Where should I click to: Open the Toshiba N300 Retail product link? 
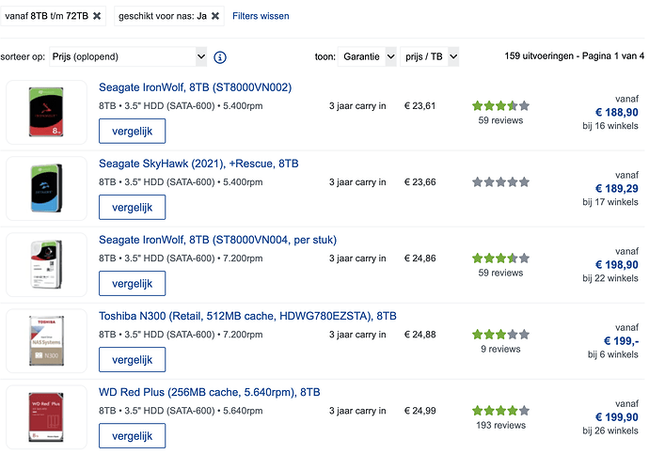click(247, 316)
